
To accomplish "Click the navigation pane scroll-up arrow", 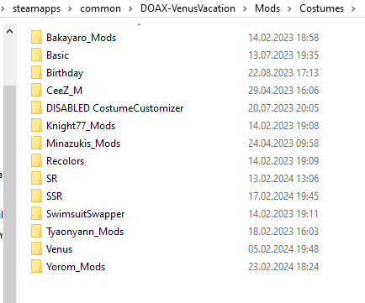I will [9, 31].
